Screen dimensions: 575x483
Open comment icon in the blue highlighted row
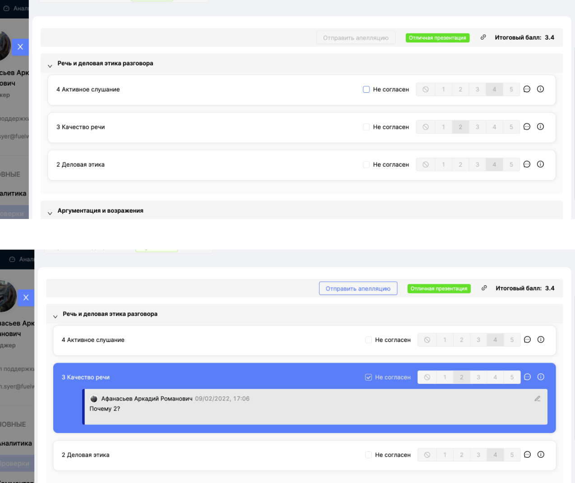[x=527, y=377]
